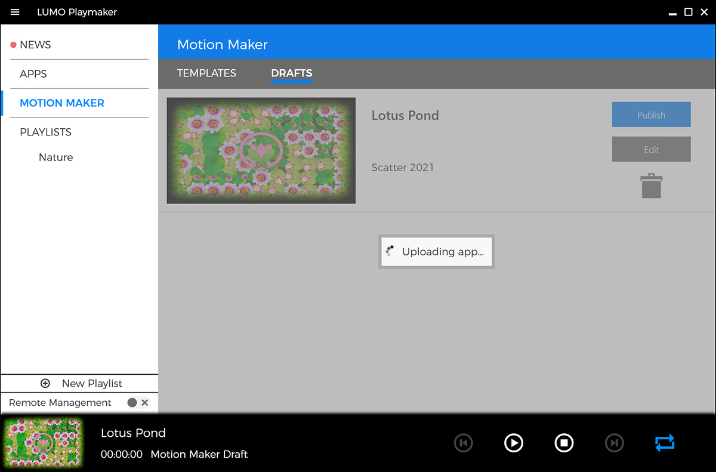Skip to the previous track
This screenshot has width=716, height=472.
[463, 443]
